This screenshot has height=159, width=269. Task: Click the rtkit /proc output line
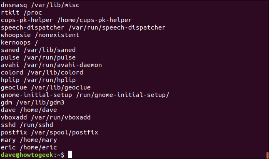click(x=21, y=12)
